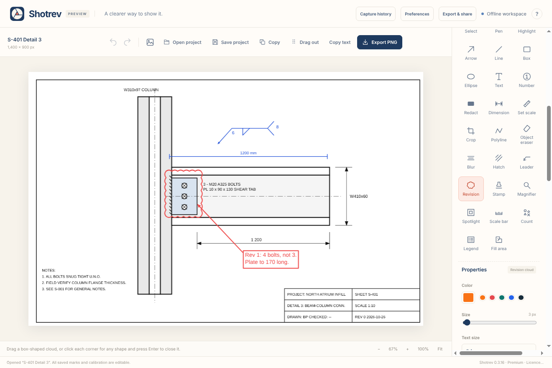
Task: Select the Box tool
Action: coord(527,53)
